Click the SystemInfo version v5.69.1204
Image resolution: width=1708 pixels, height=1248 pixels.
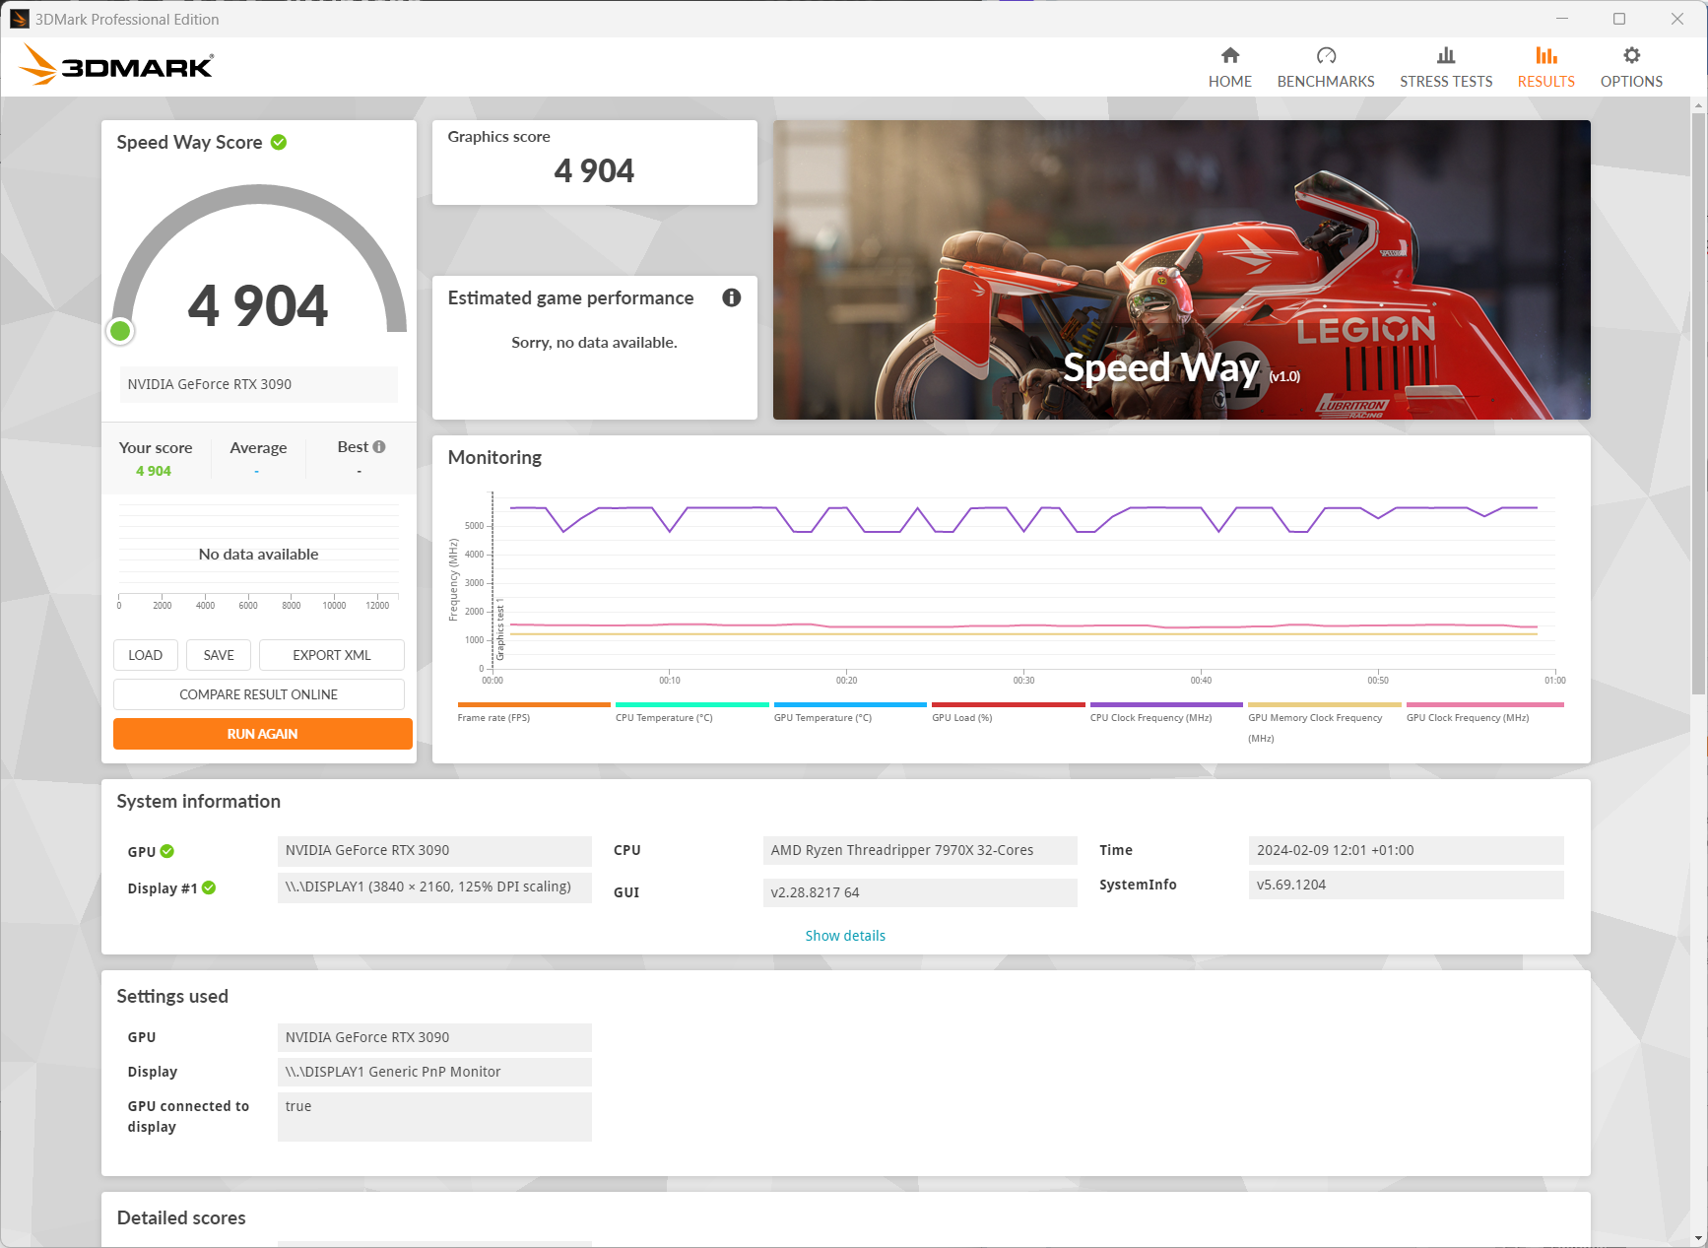1407,885
